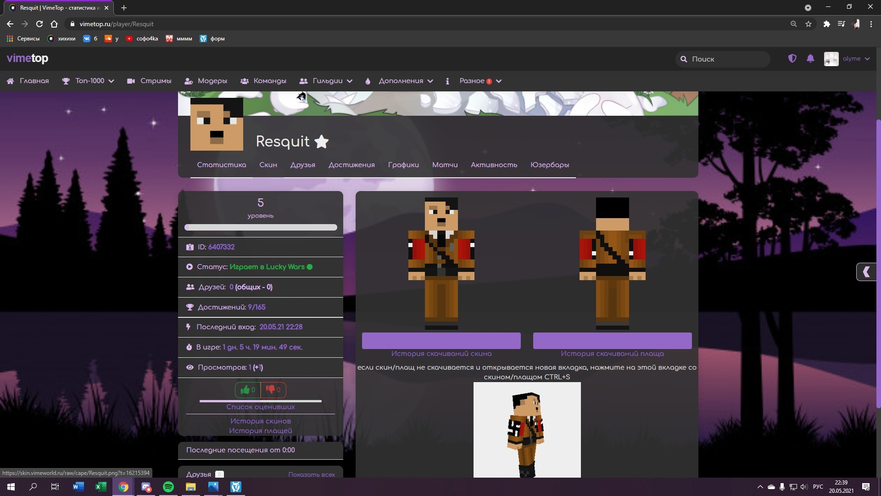Open the extensions puzzle icon
This screenshot has height=496, width=881.
[826, 24]
